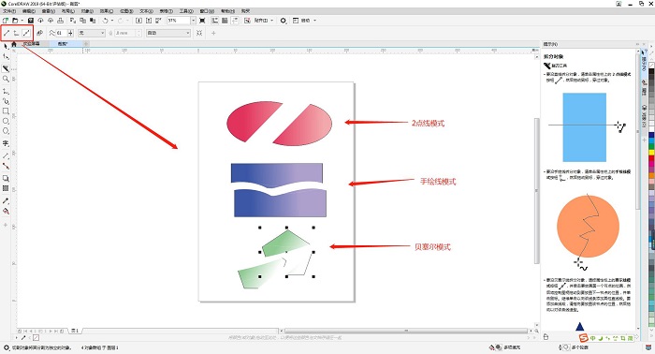Open the zoom level 37% dropdown
The image size is (655, 354).
[x=193, y=20]
